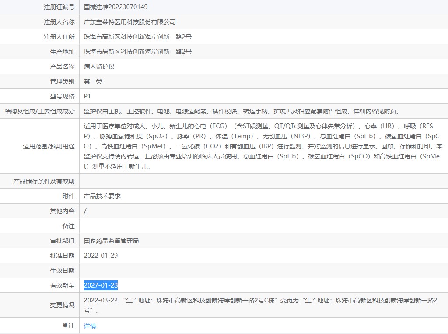Click the 产品储存条件及有效期 label
The height and width of the screenshot is (334, 448).
click(x=44, y=181)
